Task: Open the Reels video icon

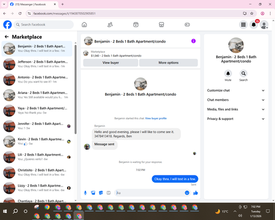Action: pyautogui.click(x=136, y=25)
